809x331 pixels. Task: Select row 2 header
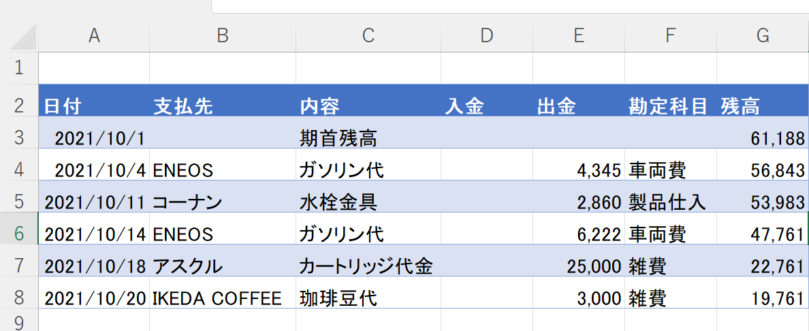coord(19,106)
